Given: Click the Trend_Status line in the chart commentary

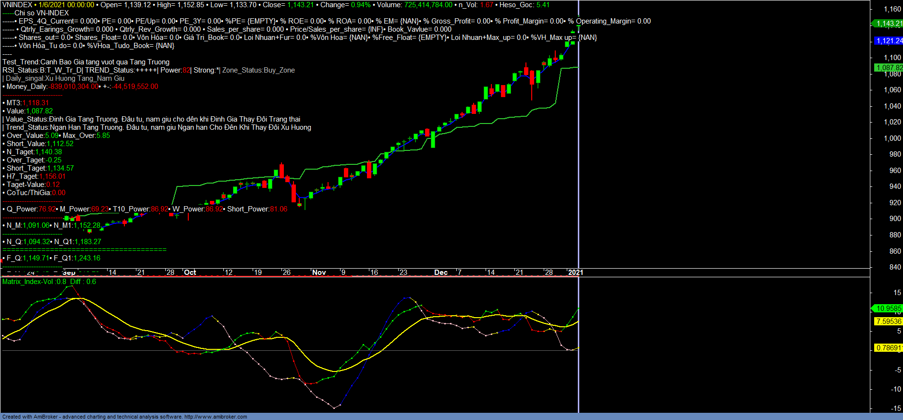Looking at the screenshot, I should (x=159, y=127).
